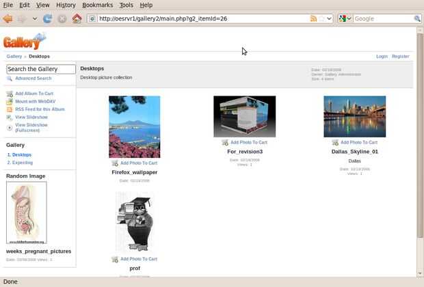Click cart icon under prof image

tap(115, 259)
